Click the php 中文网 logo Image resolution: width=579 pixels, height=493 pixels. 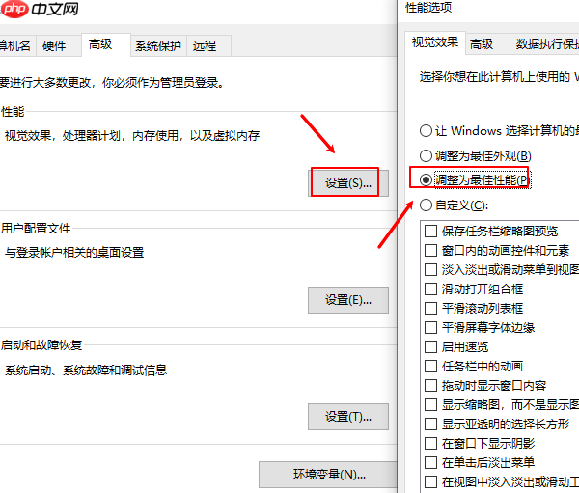point(40,8)
